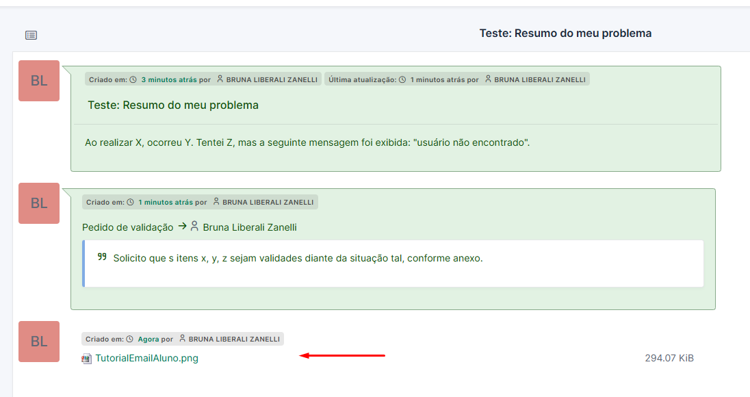
Task: Click the "Agora" timestamp on the attachment entry
Action: click(x=148, y=339)
